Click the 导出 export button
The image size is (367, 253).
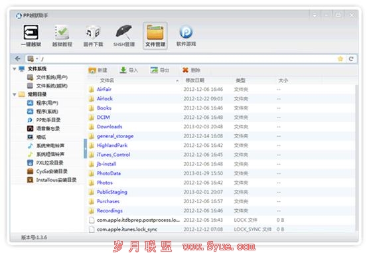coord(160,70)
